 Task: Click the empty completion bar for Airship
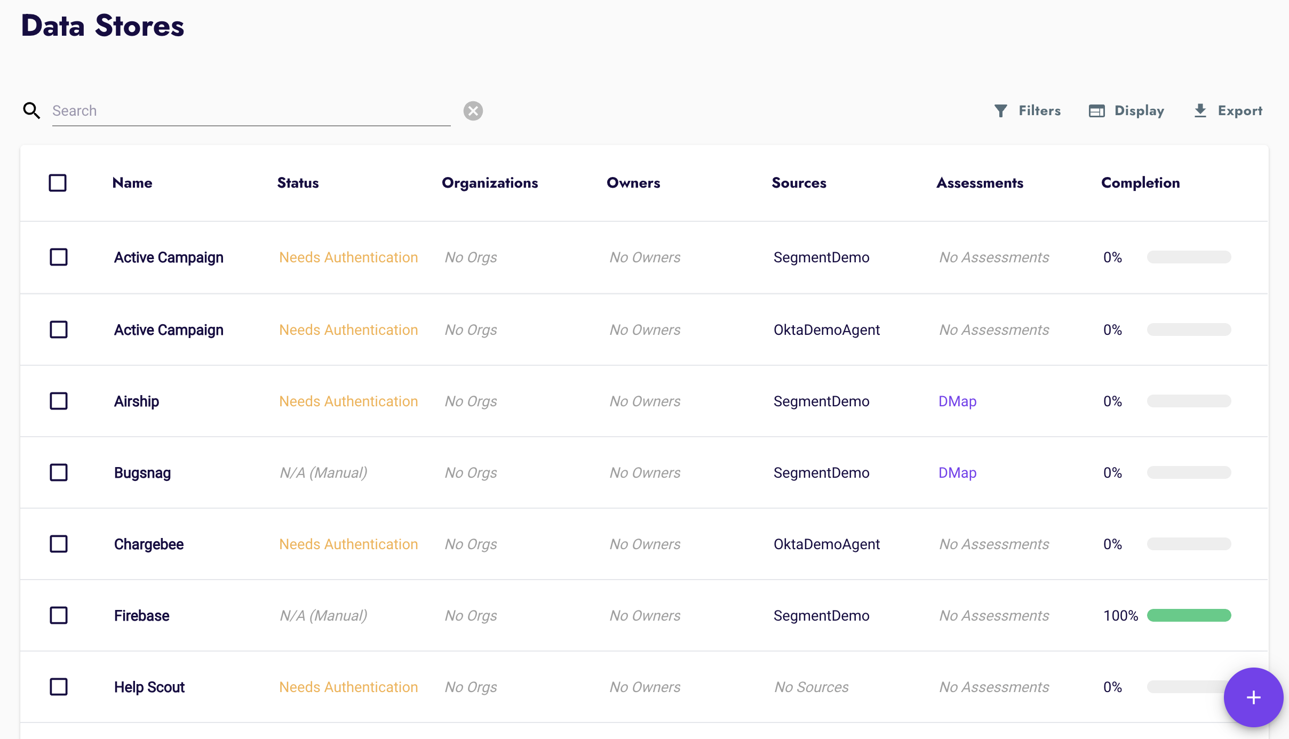(x=1189, y=401)
